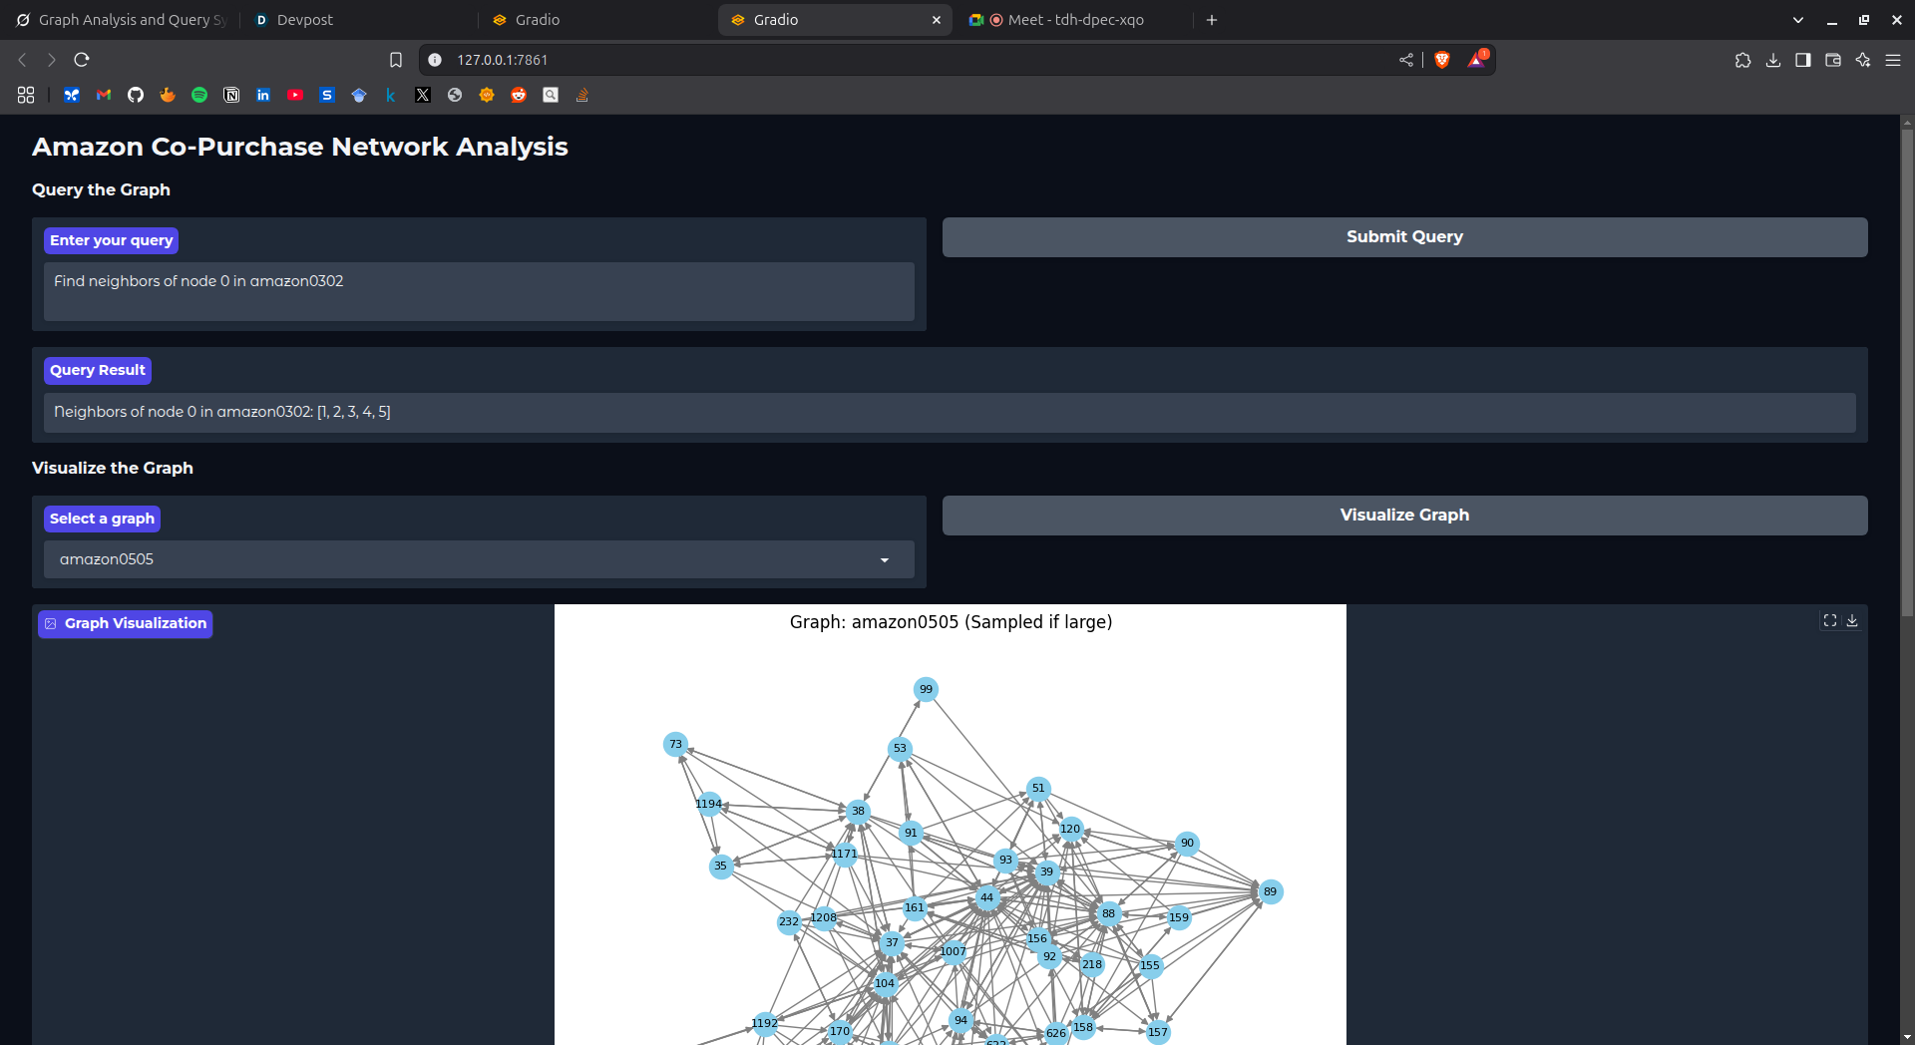Open the X (Twitter) bookmark
Viewport: 1915px width, 1045px height.
click(x=423, y=95)
